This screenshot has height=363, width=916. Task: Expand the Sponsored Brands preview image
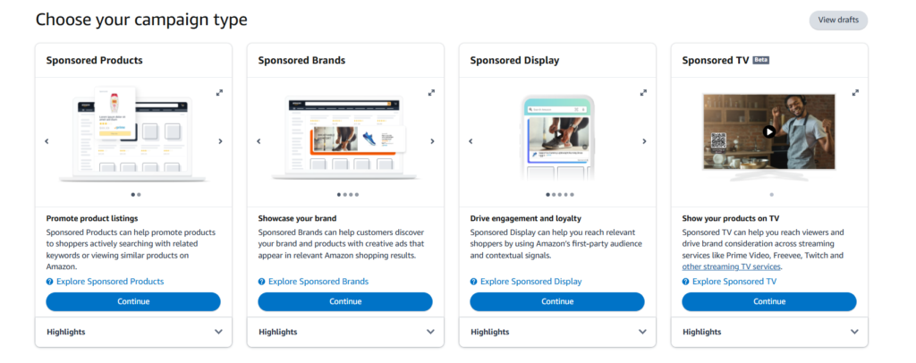[x=432, y=92]
